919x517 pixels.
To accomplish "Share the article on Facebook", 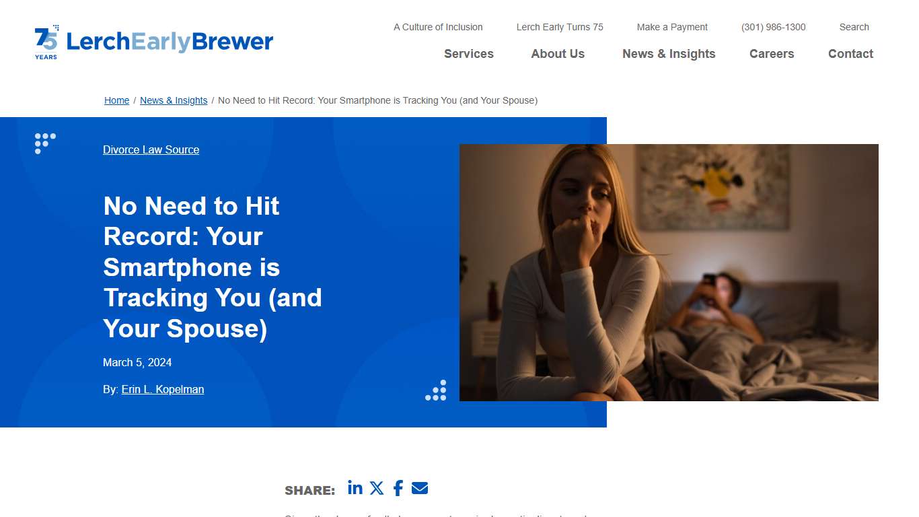I will pyautogui.click(x=398, y=487).
